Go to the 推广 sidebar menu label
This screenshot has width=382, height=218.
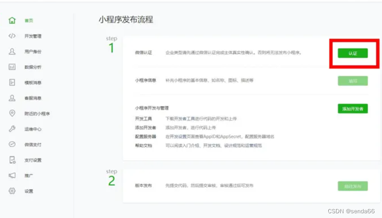click(28, 176)
